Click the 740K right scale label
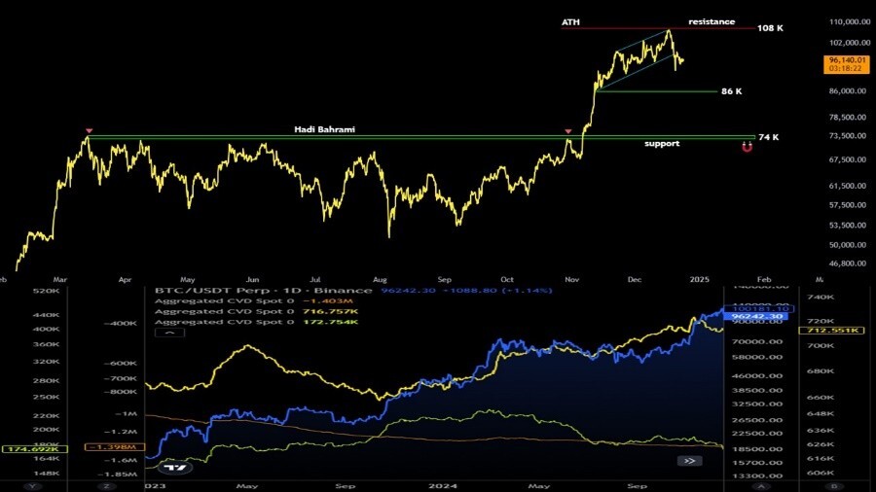 (821, 298)
